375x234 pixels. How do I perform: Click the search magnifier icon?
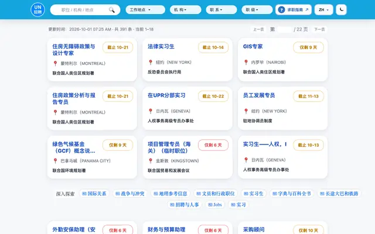coord(112,10)
